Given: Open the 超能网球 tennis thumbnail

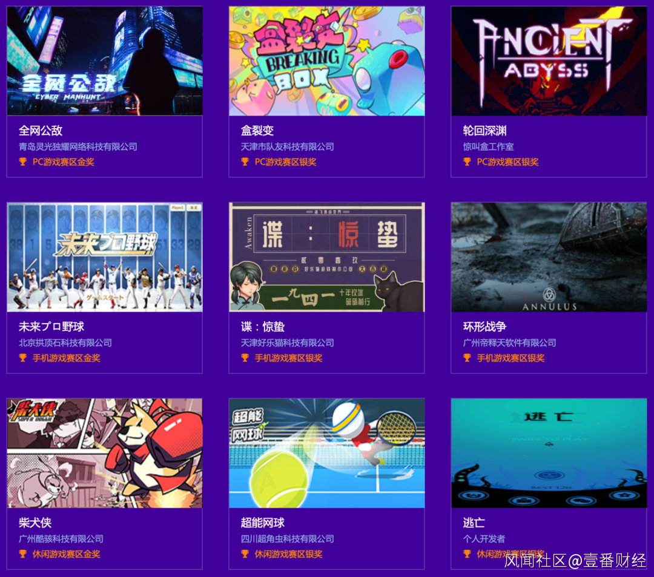Looking at the screenshot, I should (x=326, y=453).
